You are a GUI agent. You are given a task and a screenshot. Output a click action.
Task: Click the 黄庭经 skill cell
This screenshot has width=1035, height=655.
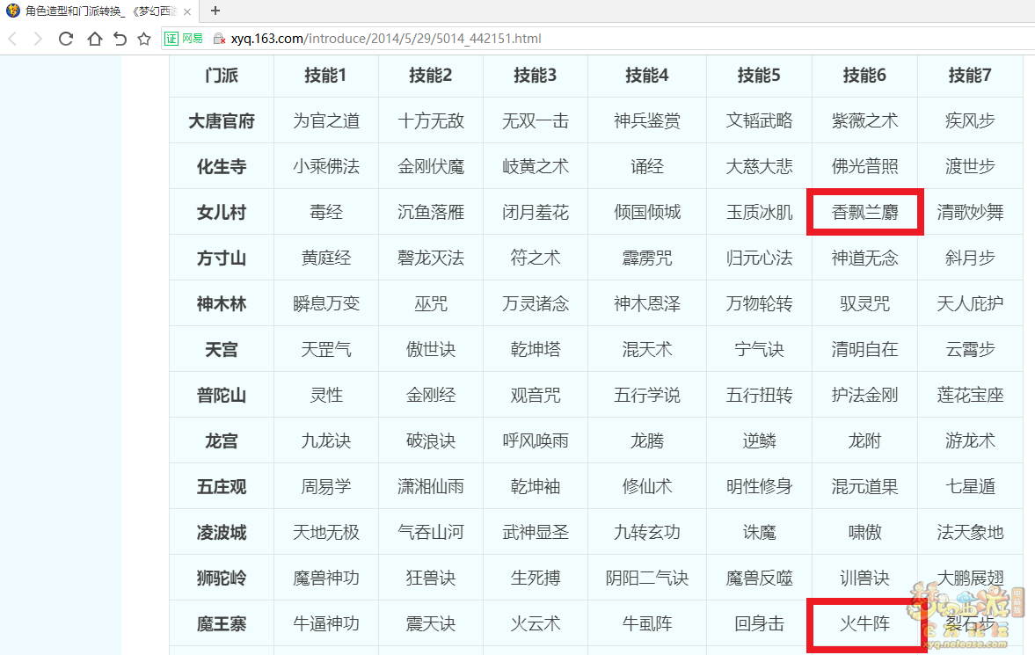326,258
